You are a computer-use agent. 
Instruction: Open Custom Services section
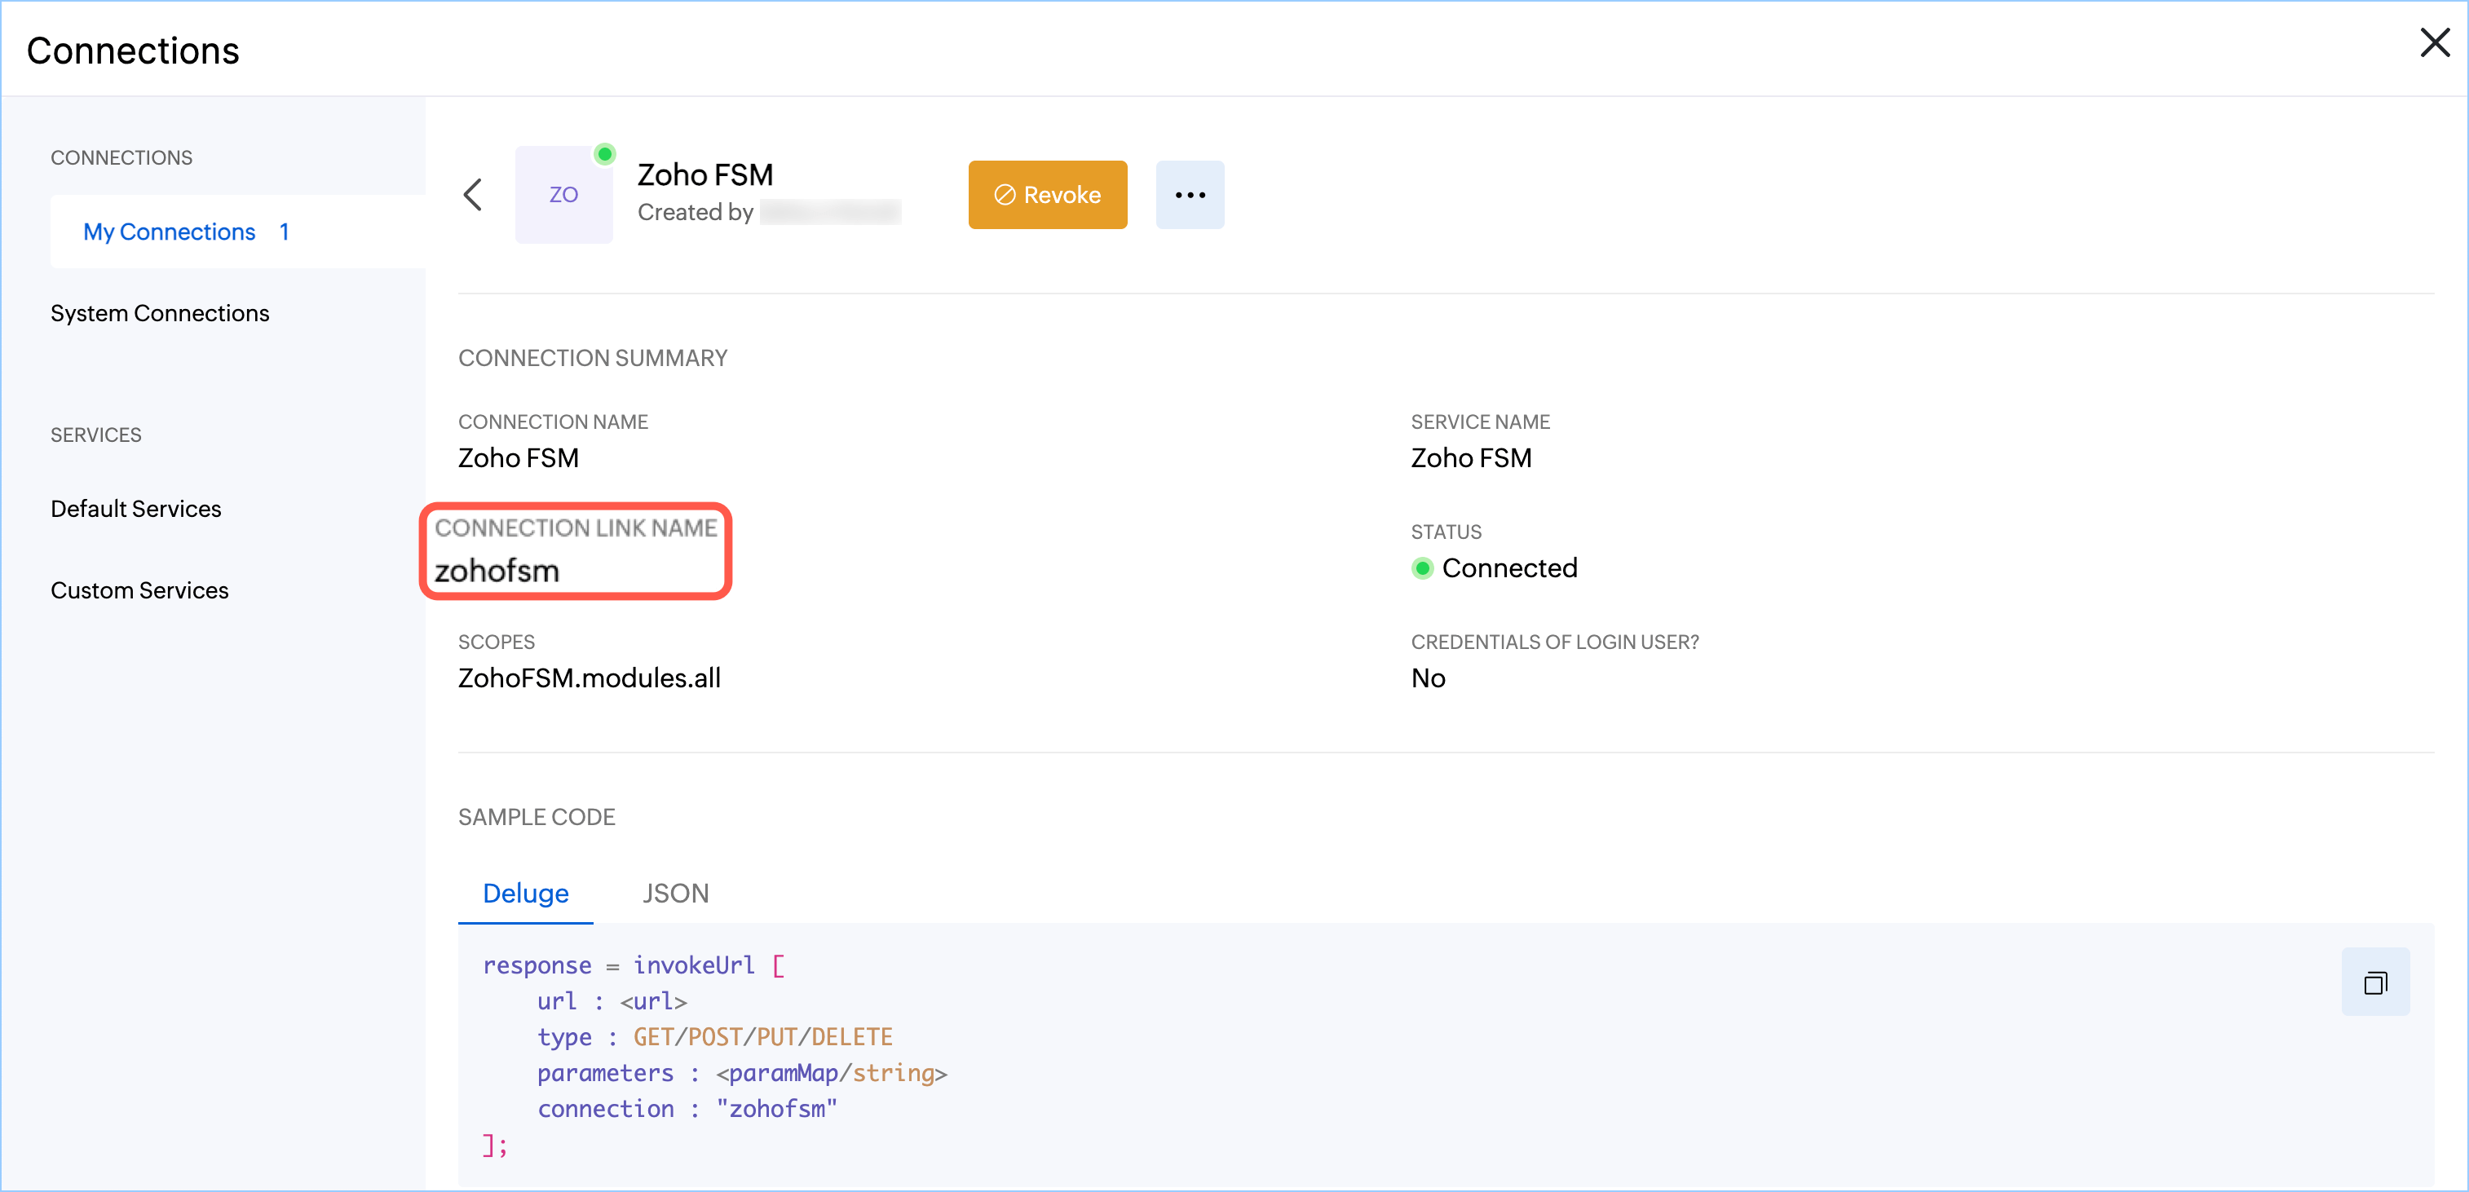(x=140, y=590)
